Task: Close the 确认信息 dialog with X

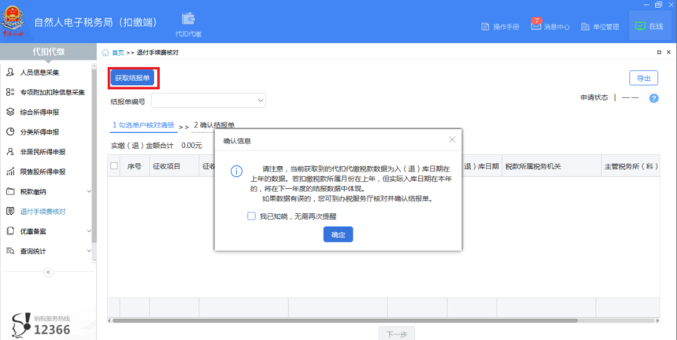Action: tap(452, 139)
